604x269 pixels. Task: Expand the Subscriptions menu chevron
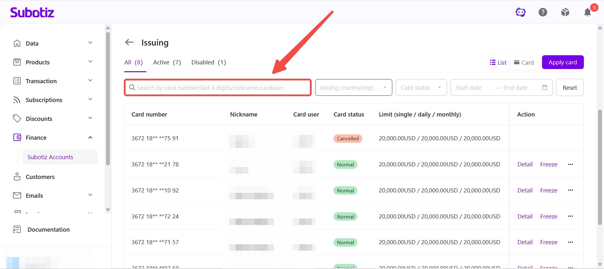(x=90, y=99)
